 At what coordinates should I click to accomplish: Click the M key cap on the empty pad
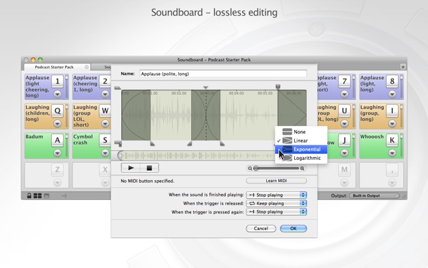345,169
